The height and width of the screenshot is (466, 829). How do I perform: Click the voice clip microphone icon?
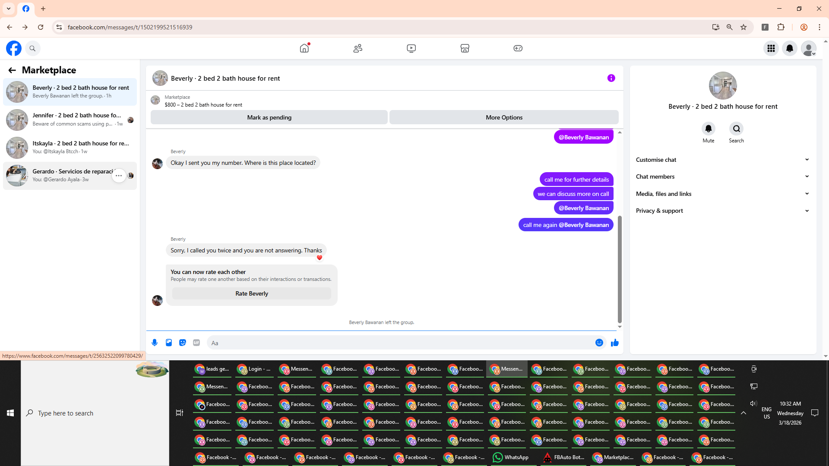coord(155,343)
